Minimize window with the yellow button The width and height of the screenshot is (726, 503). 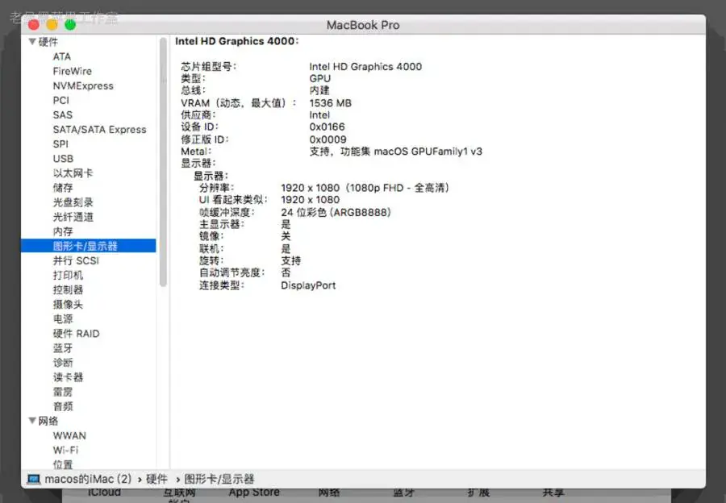[52, 25]
